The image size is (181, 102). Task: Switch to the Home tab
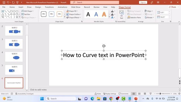coord(12,7)
